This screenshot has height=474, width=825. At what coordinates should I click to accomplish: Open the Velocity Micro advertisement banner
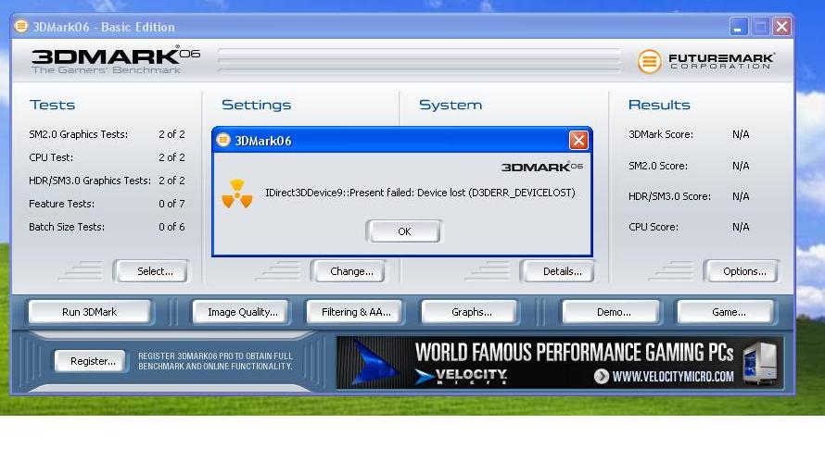(x=559, y=363)
